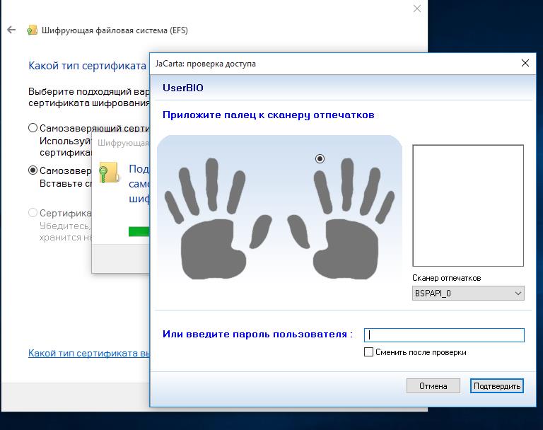Click the Отмена button
Image resolution: width=543 pixels, height=430 pixels.
point(433,385)
